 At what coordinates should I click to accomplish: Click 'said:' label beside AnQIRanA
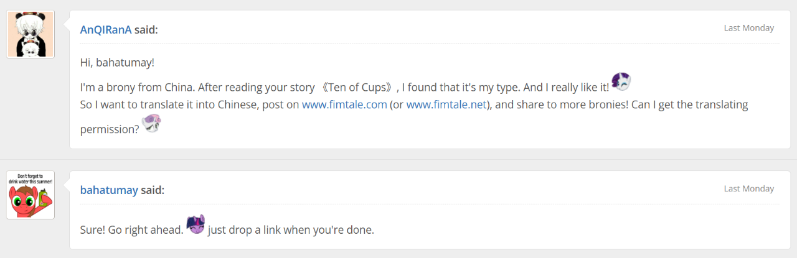(146, 29)
